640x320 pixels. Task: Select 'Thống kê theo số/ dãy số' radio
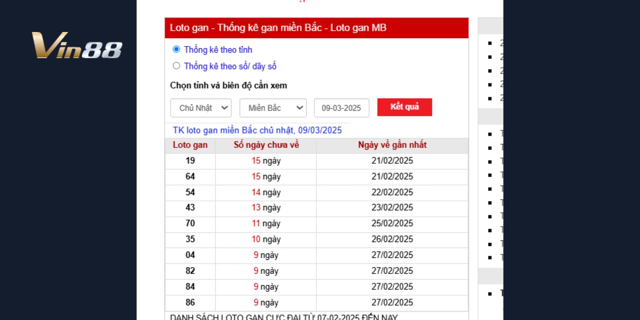pos(176,66)
